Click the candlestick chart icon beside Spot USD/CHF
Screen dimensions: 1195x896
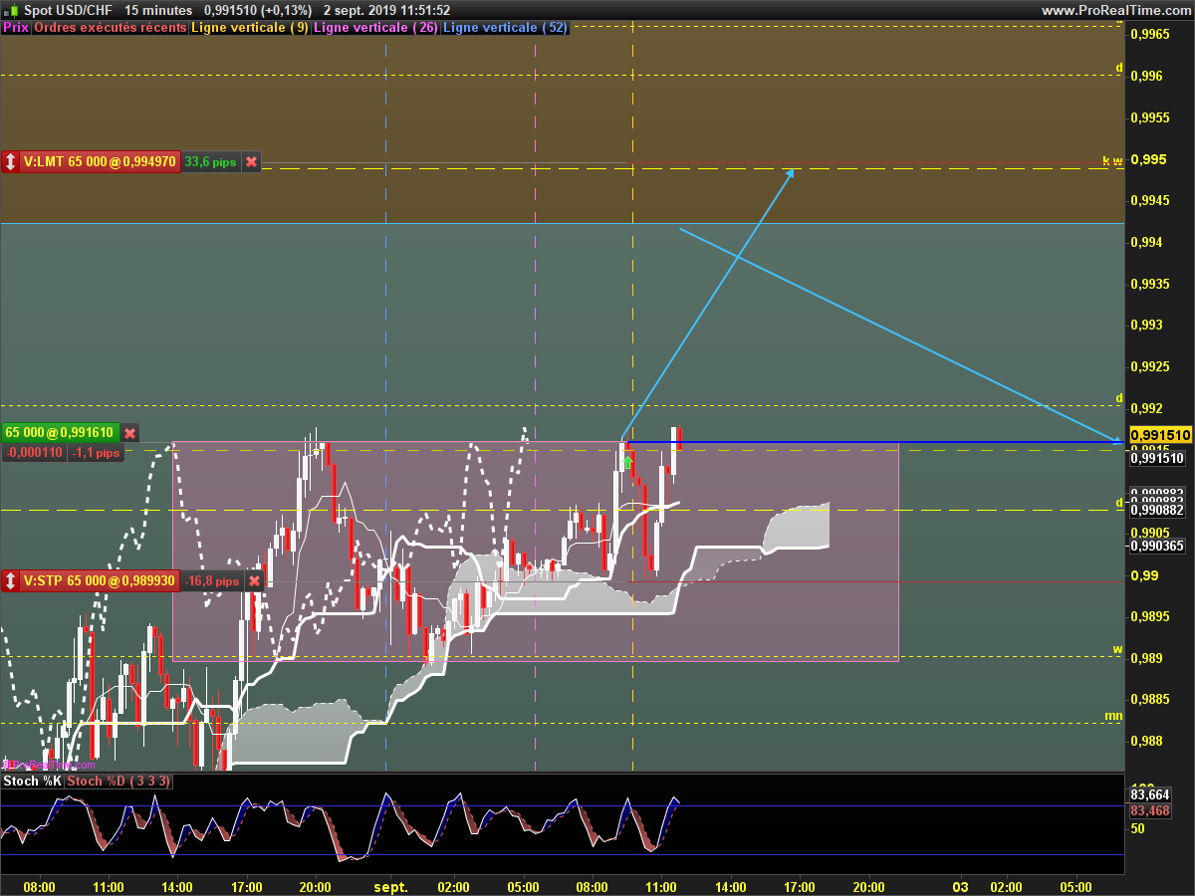pyautogui.click(x=12, y=10)
